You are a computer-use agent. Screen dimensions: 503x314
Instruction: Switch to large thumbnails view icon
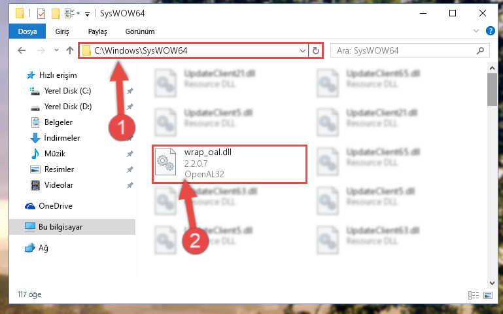[x=488, y=295]
